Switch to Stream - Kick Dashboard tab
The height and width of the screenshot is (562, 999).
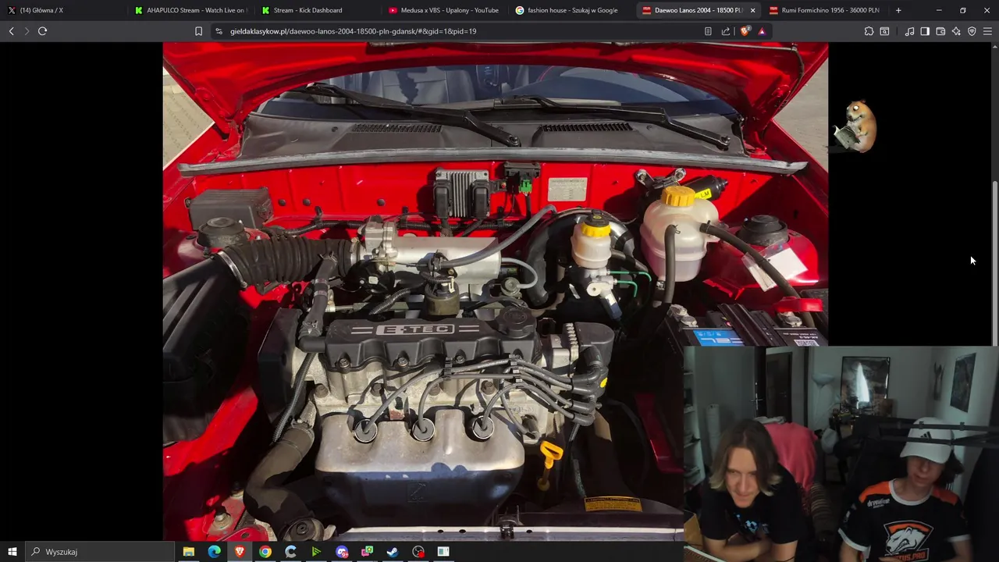pyautogui.click(x=316, y=10)
